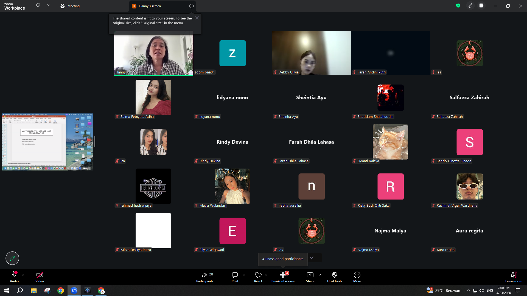Click the large Aura regita name

469,231
